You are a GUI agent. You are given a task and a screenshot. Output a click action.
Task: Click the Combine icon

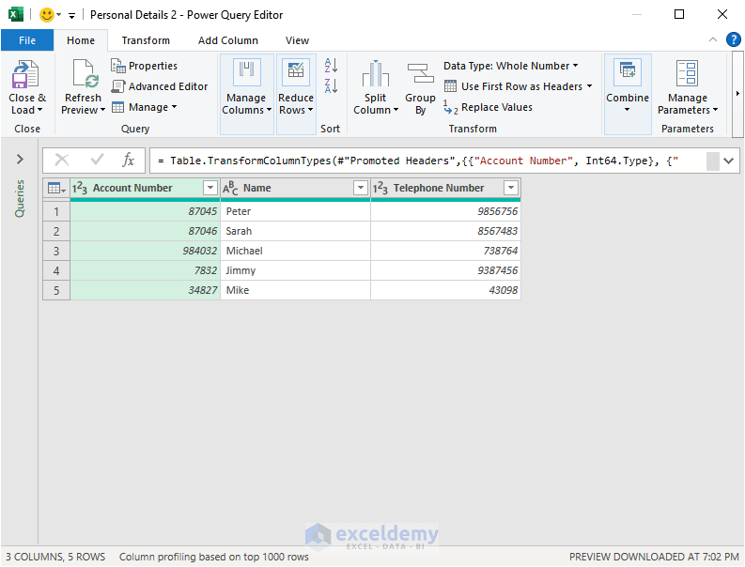point(628,72)
